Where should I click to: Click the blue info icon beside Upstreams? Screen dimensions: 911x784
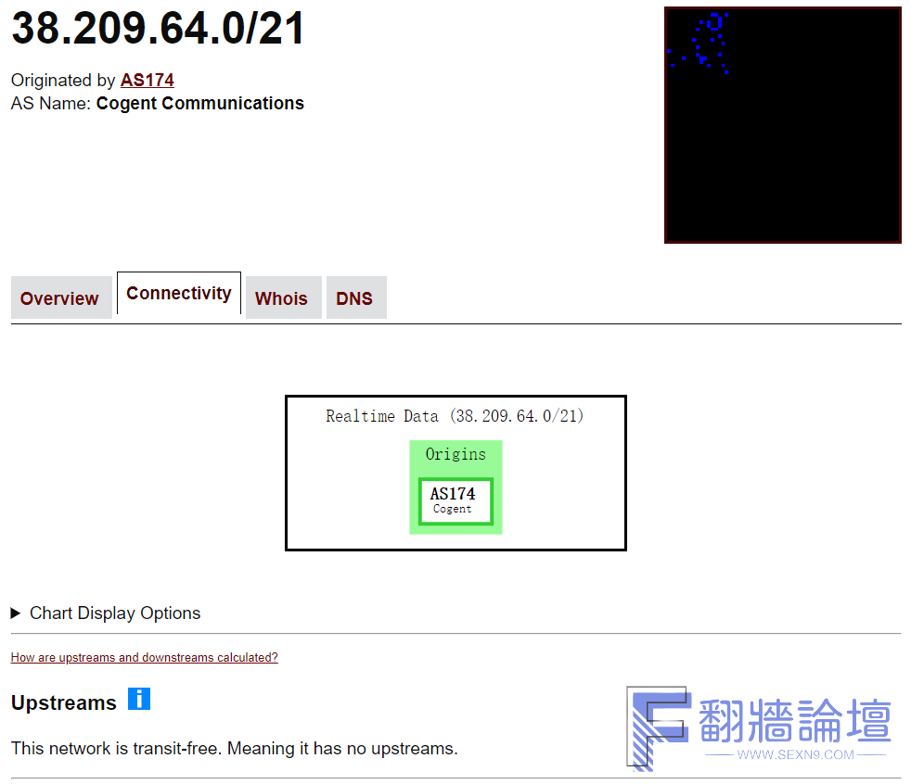tap(139, 699)
